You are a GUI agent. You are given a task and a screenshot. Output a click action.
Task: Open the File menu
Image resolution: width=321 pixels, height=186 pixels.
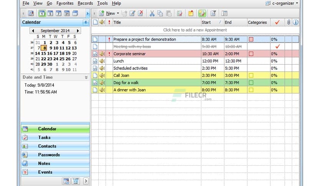(x=26, y=3)
